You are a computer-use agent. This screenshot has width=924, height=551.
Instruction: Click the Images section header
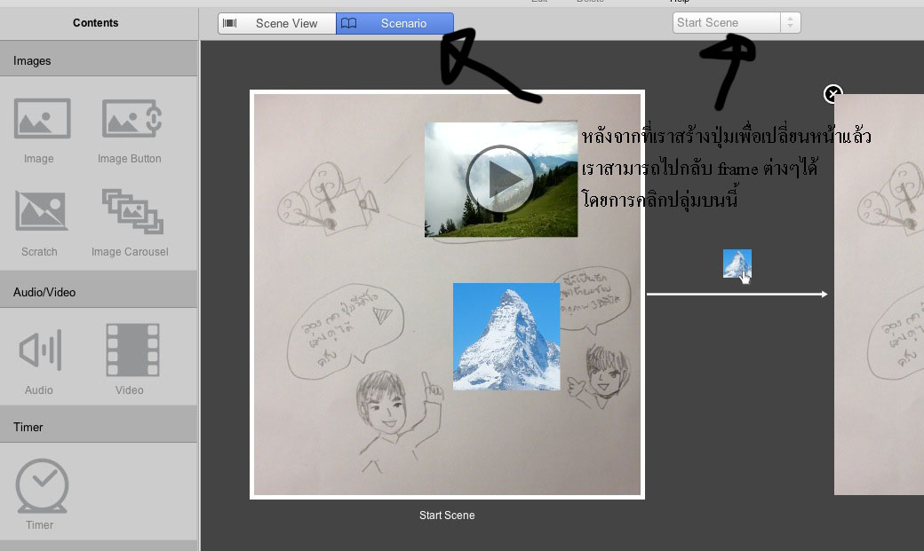[99, 60]
